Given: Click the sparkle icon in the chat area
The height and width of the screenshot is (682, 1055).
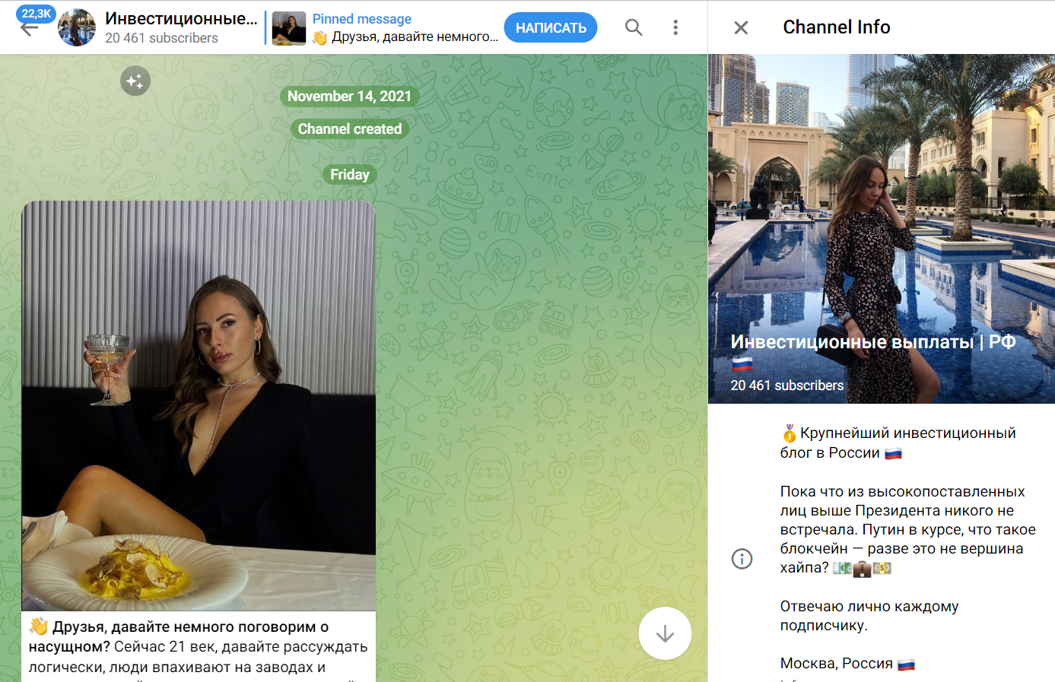Looking at the screenshot, I should point(135,81).
